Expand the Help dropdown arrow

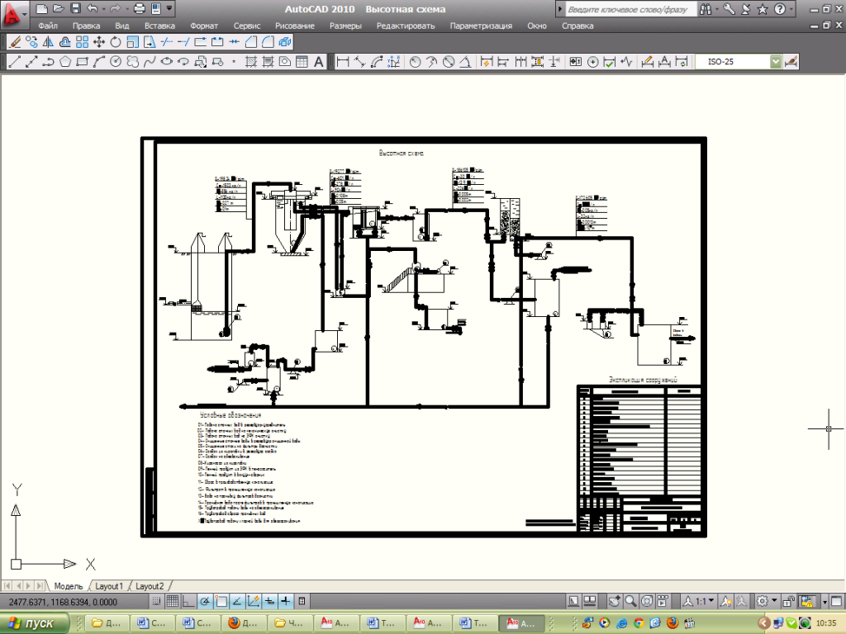[x=791, y=9]
